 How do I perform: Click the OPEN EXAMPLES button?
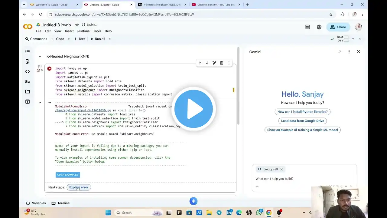68,175
